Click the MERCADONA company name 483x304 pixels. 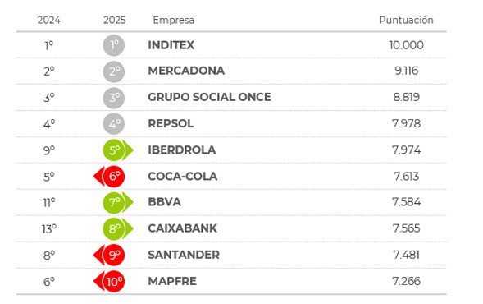pos(186,71)
